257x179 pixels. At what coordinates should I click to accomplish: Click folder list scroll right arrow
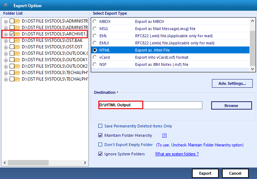point(85,163)
